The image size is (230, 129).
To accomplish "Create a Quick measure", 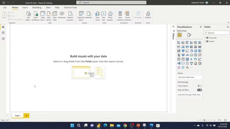I will click(x=128, y=16).
